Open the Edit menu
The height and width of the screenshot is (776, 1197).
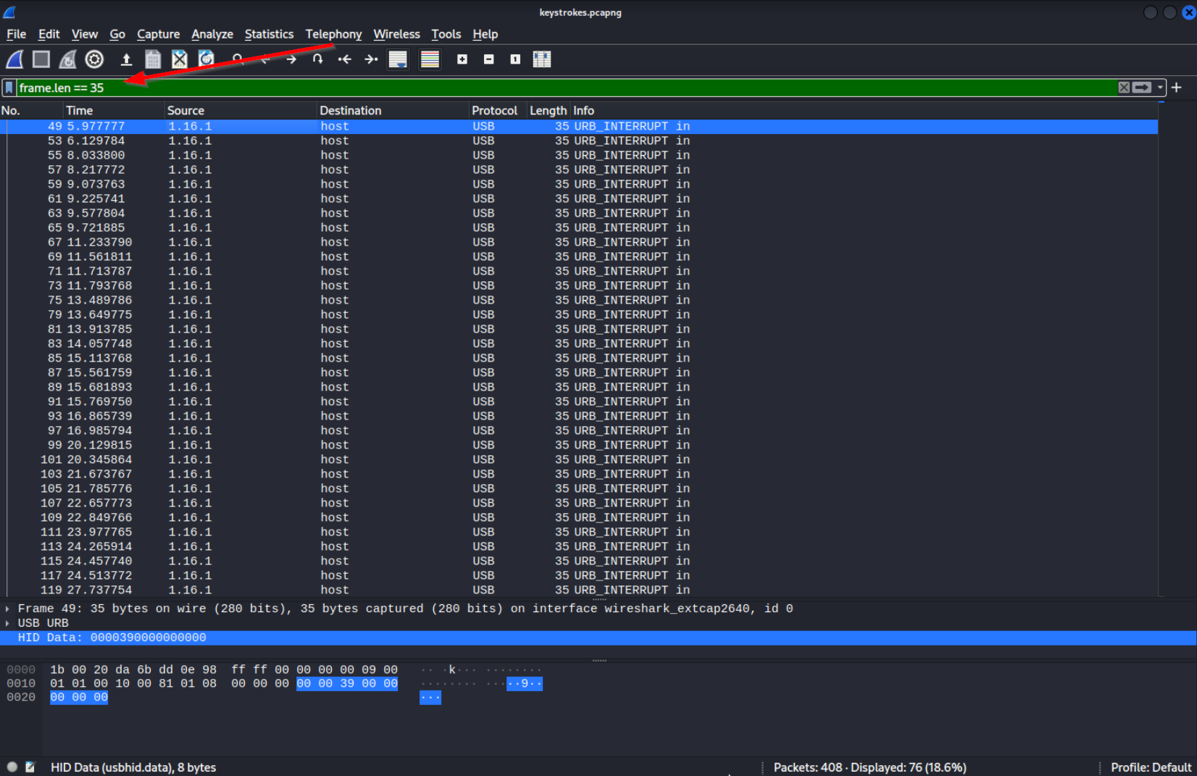[x=49, y=34]
